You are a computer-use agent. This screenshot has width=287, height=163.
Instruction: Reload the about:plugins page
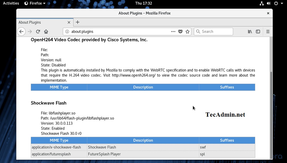pos(38,31)
